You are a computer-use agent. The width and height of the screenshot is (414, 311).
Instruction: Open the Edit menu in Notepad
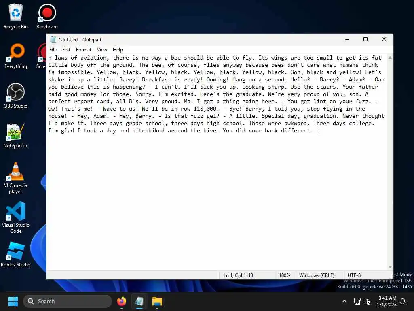point(66,50)
